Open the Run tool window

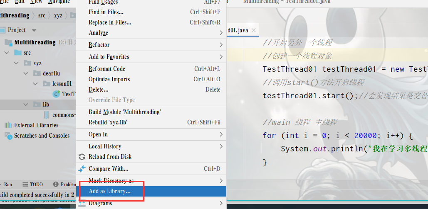(8, 184)
